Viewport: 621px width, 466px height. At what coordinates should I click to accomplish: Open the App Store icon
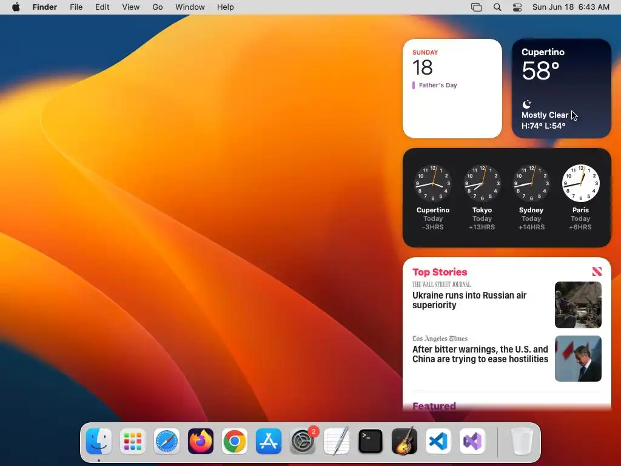point(269,441)
